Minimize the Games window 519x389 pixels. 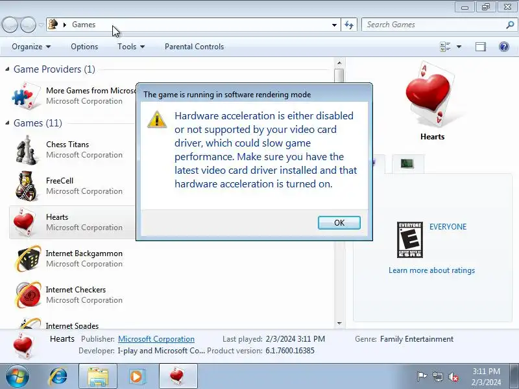click(x=465, y=7)
